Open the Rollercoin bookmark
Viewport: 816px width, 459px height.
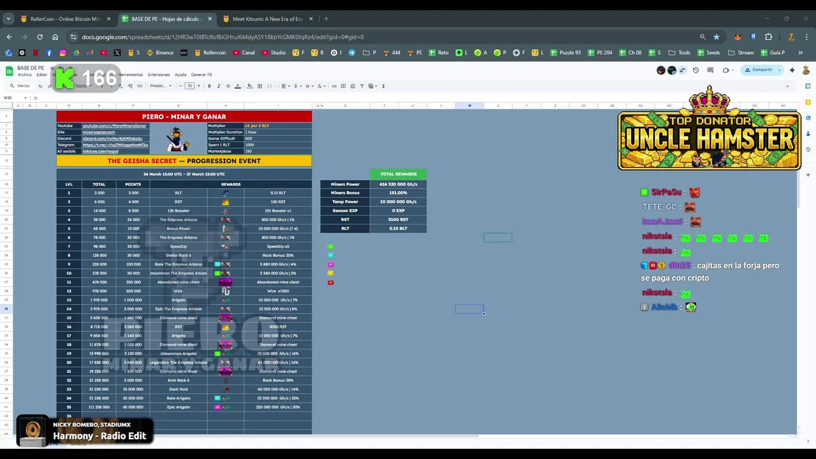click(210, 53)
